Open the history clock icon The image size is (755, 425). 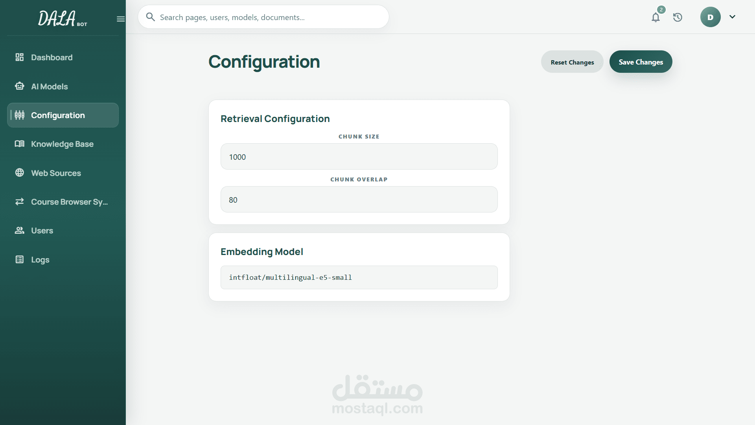[x=678, y=17]
